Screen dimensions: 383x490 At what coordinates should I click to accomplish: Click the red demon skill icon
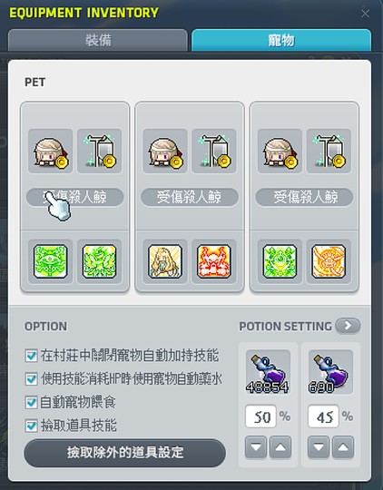[x=214, y=261]
